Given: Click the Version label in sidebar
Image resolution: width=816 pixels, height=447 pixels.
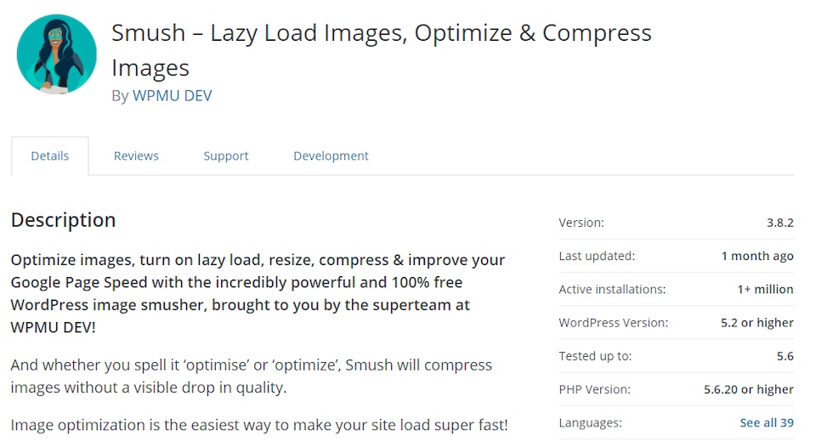Looking at the screenshot, I should 581,223.
